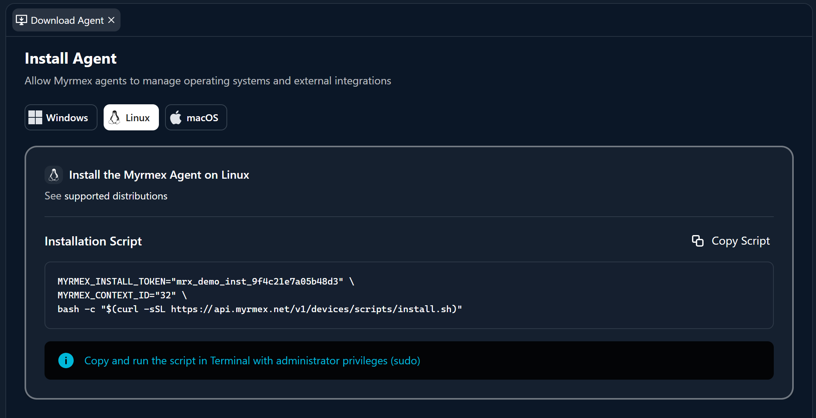Click the Install Agent heading

[71, 59]
